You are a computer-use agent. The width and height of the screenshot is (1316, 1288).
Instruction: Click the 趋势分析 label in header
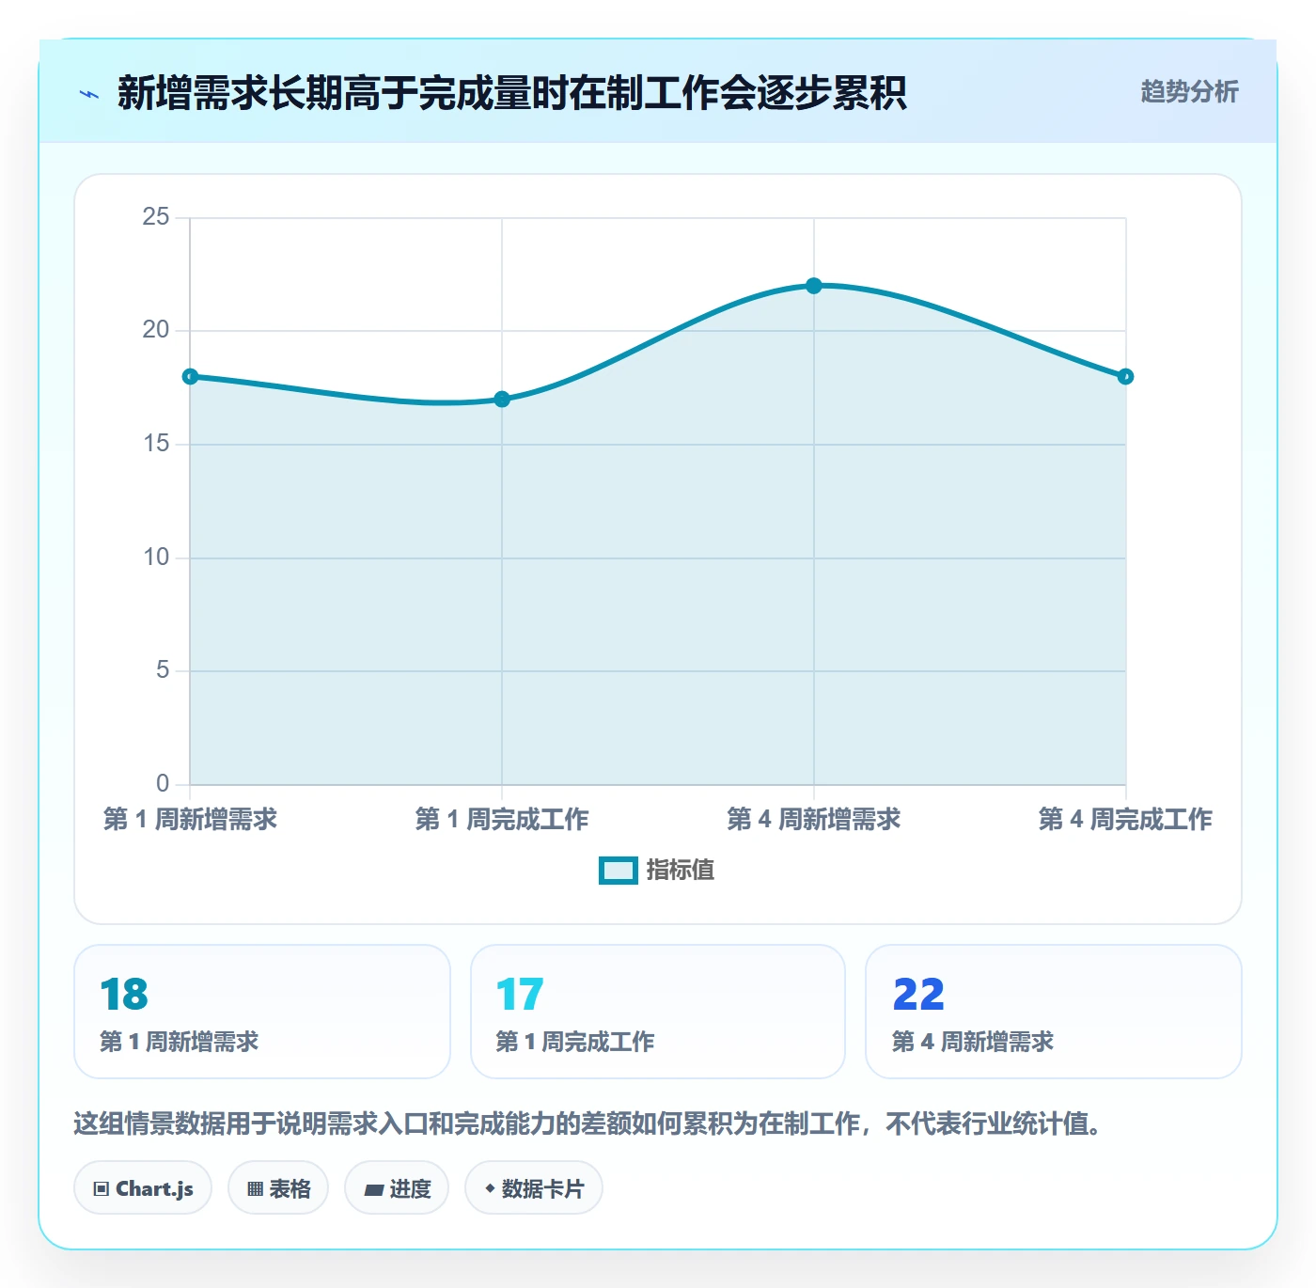(1189, 91)
